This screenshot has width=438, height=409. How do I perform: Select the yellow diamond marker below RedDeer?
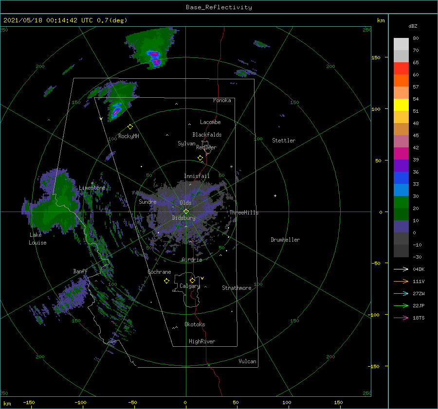click(x=200, y=158)
